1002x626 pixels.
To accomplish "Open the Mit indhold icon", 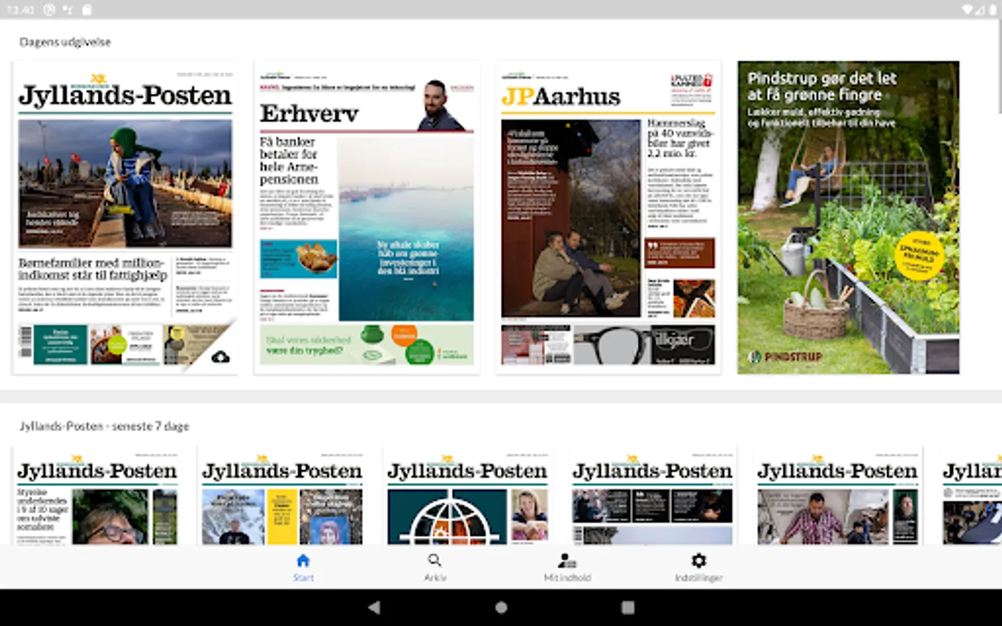I will pos(567,561).
